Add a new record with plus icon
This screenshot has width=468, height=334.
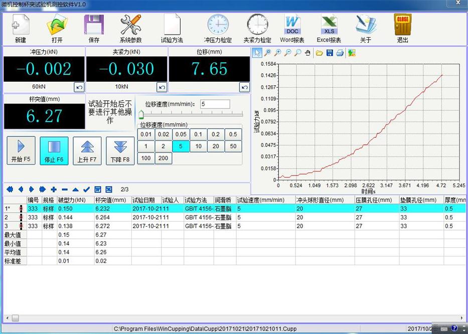[x=54, y=189]
